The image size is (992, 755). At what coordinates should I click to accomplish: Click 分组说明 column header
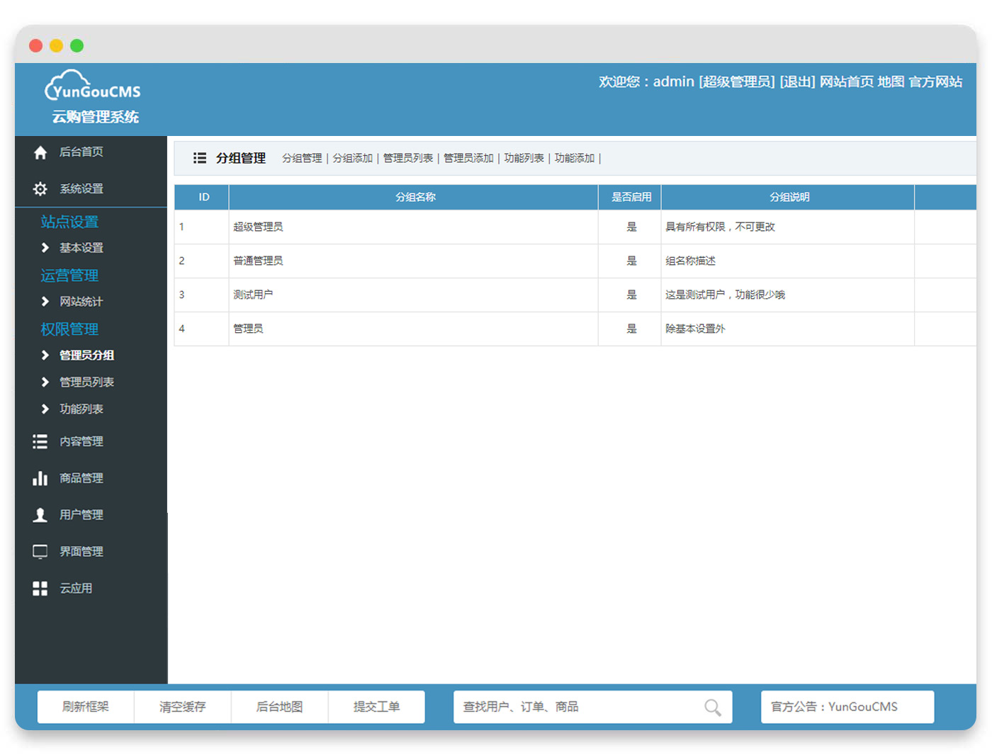point(789,198)
